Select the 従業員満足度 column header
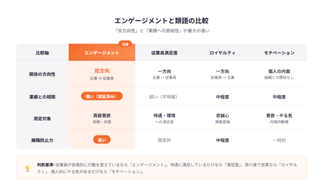Viewport: 323px width, 193px height. [164, 52]
